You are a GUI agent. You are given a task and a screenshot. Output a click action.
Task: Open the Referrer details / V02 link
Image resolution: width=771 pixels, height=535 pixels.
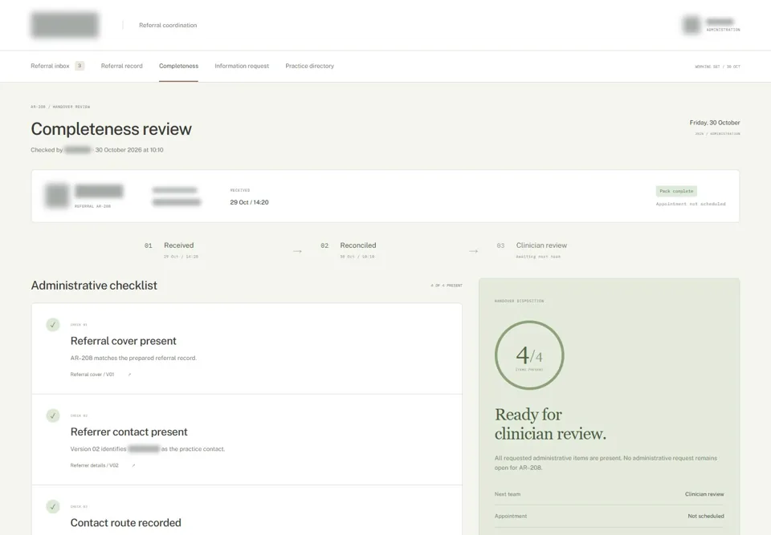pos(94,465)
